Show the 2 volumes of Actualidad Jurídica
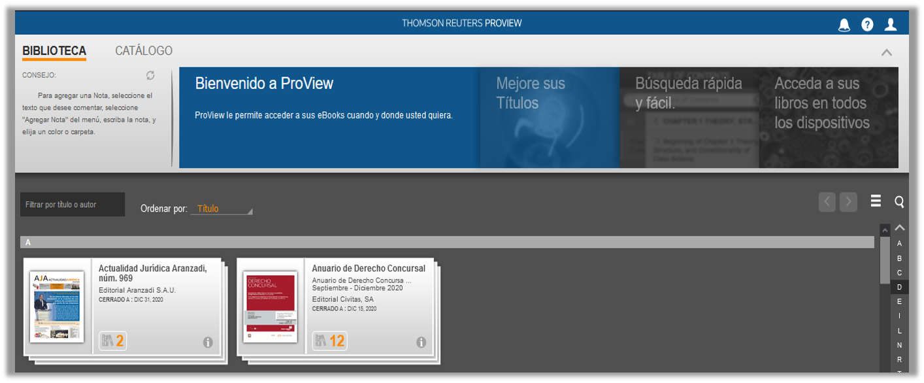 pos(112,341)
